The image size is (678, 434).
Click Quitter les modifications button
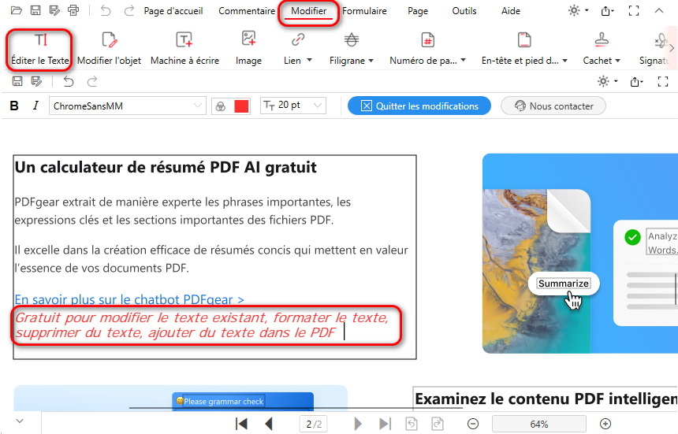(419, 106)
